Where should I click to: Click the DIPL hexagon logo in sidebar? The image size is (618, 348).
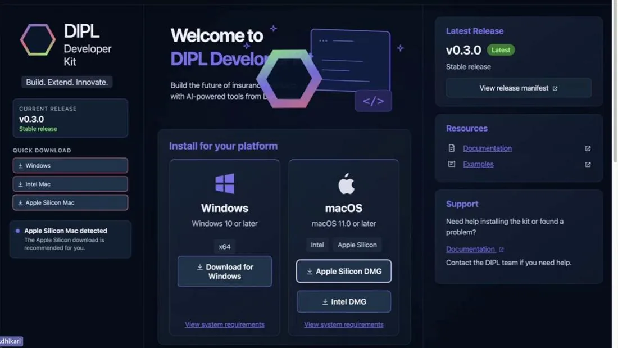(38, 39)
